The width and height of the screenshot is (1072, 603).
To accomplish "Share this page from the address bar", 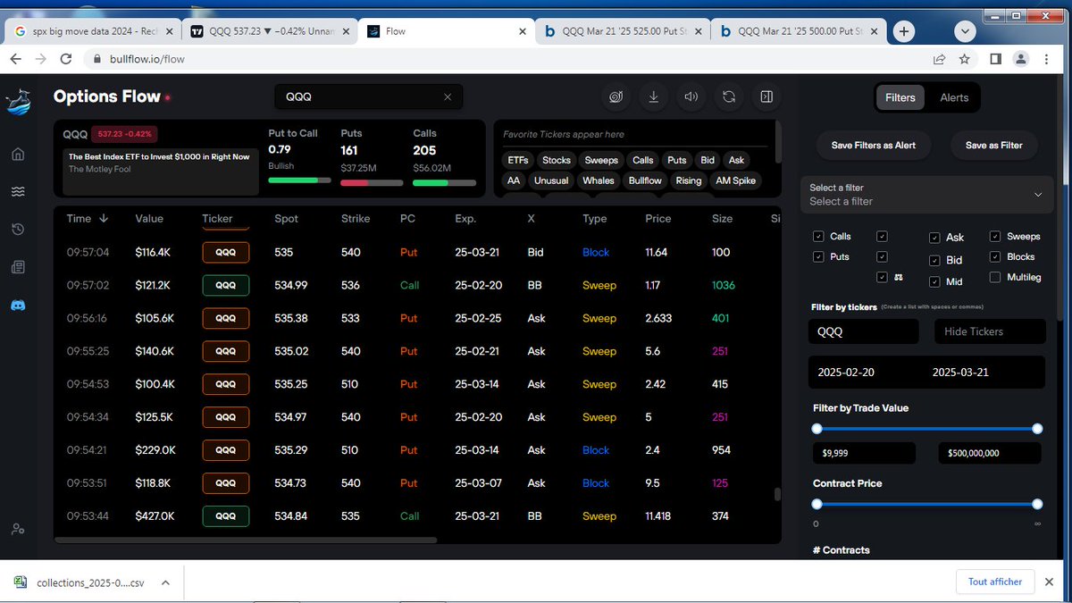I will coord(939,59).
